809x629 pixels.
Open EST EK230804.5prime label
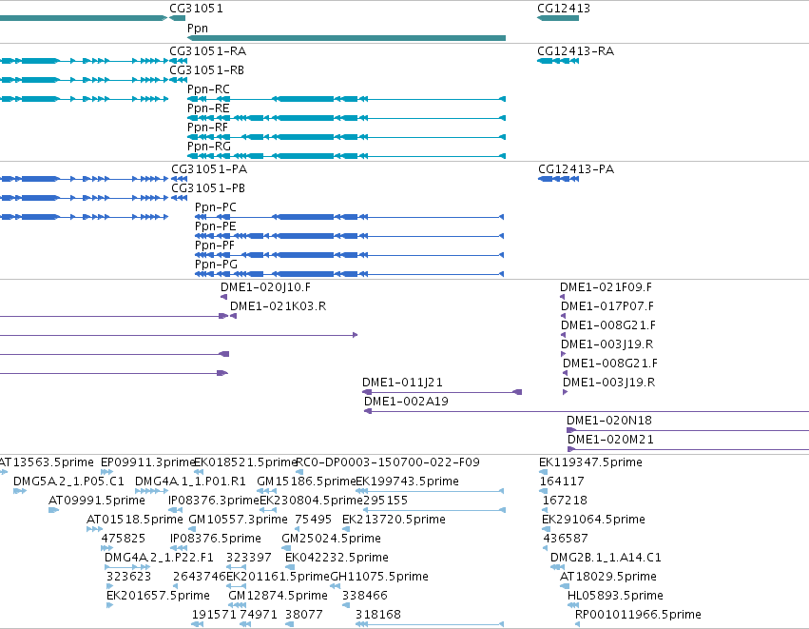(311, 501)
